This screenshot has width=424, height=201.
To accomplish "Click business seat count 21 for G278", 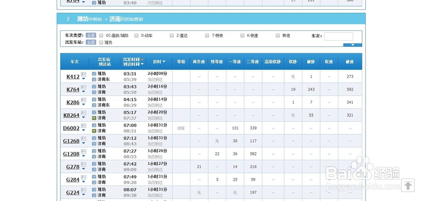I will point(199,167).
